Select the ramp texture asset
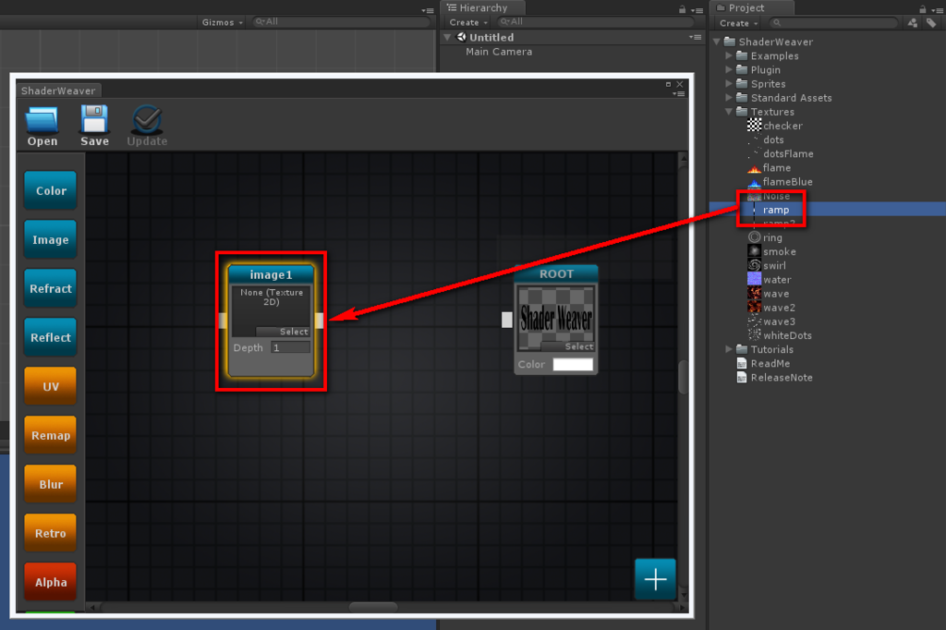Viewport: 946px width, 630px height. pos(775,210)
